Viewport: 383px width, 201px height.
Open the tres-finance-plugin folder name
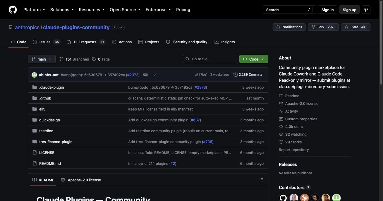(x=56, y=142)
